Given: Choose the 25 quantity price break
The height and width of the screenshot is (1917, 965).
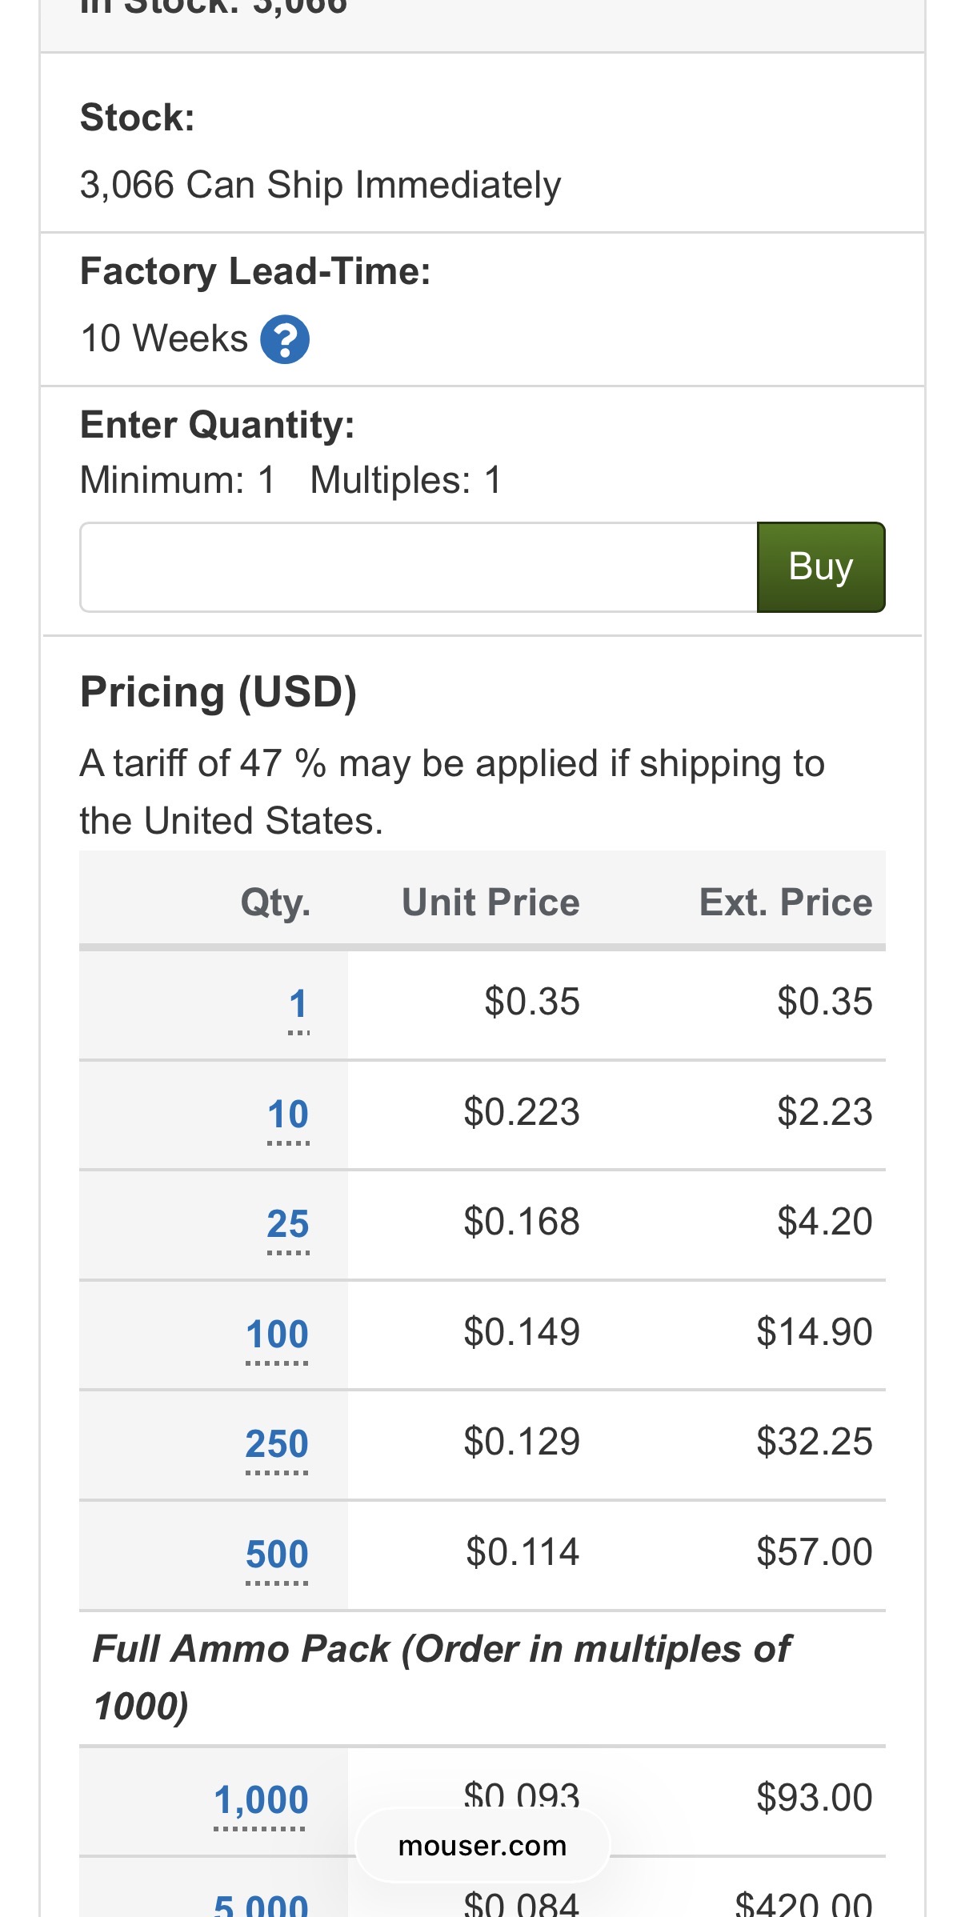Looking at the screenshot, I should click(x=288, y=1224).
